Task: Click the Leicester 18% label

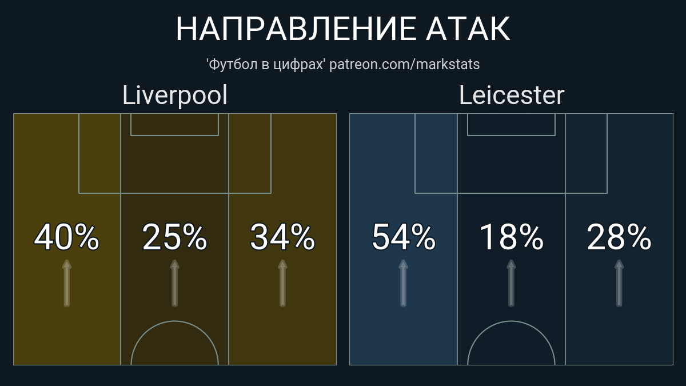Action: [x=511, y=237]
